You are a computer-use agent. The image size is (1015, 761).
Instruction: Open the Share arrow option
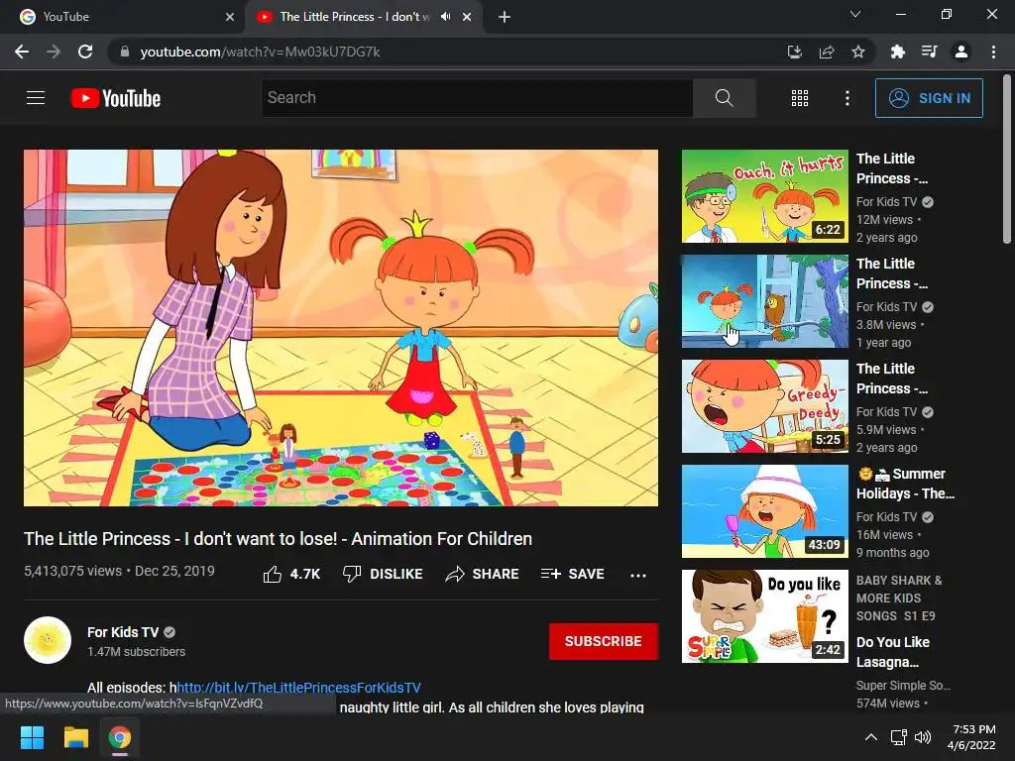[x=483, y=574]
